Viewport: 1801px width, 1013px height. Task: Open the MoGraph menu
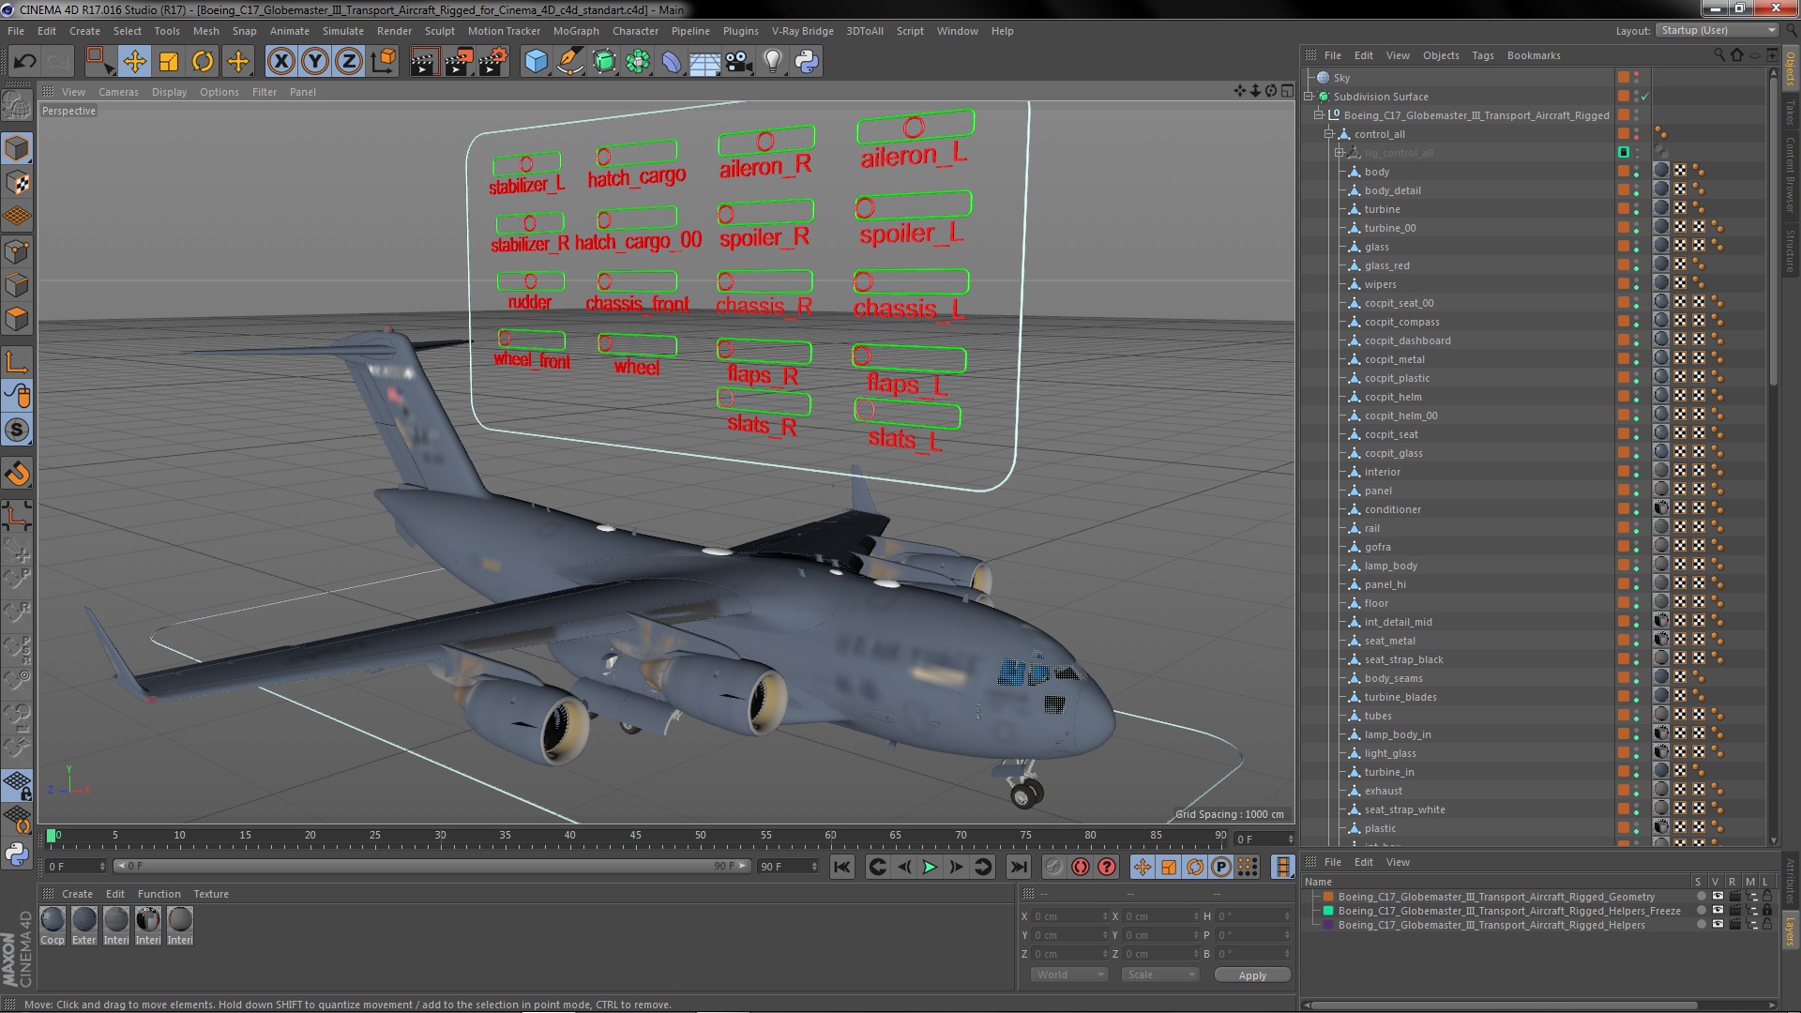576,31
